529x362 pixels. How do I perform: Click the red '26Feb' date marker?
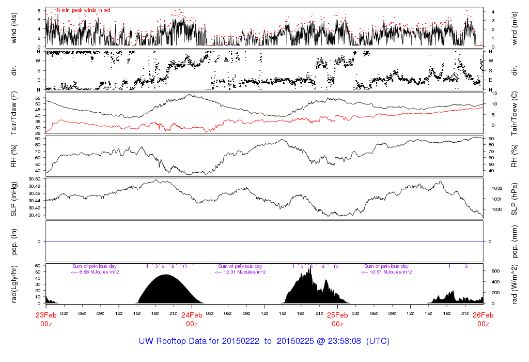[483, 315]
